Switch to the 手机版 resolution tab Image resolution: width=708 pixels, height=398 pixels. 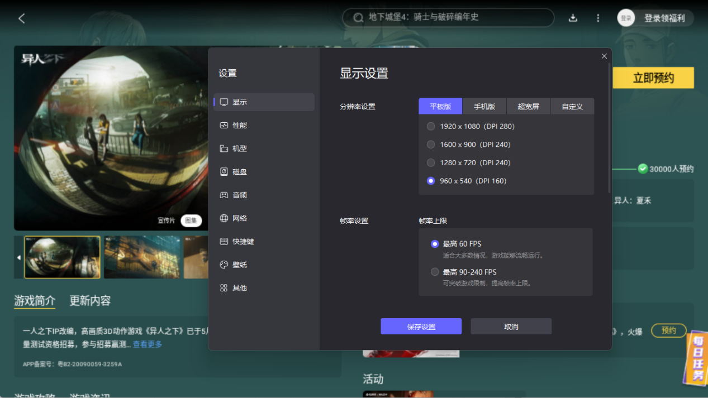tap(484, 106)
